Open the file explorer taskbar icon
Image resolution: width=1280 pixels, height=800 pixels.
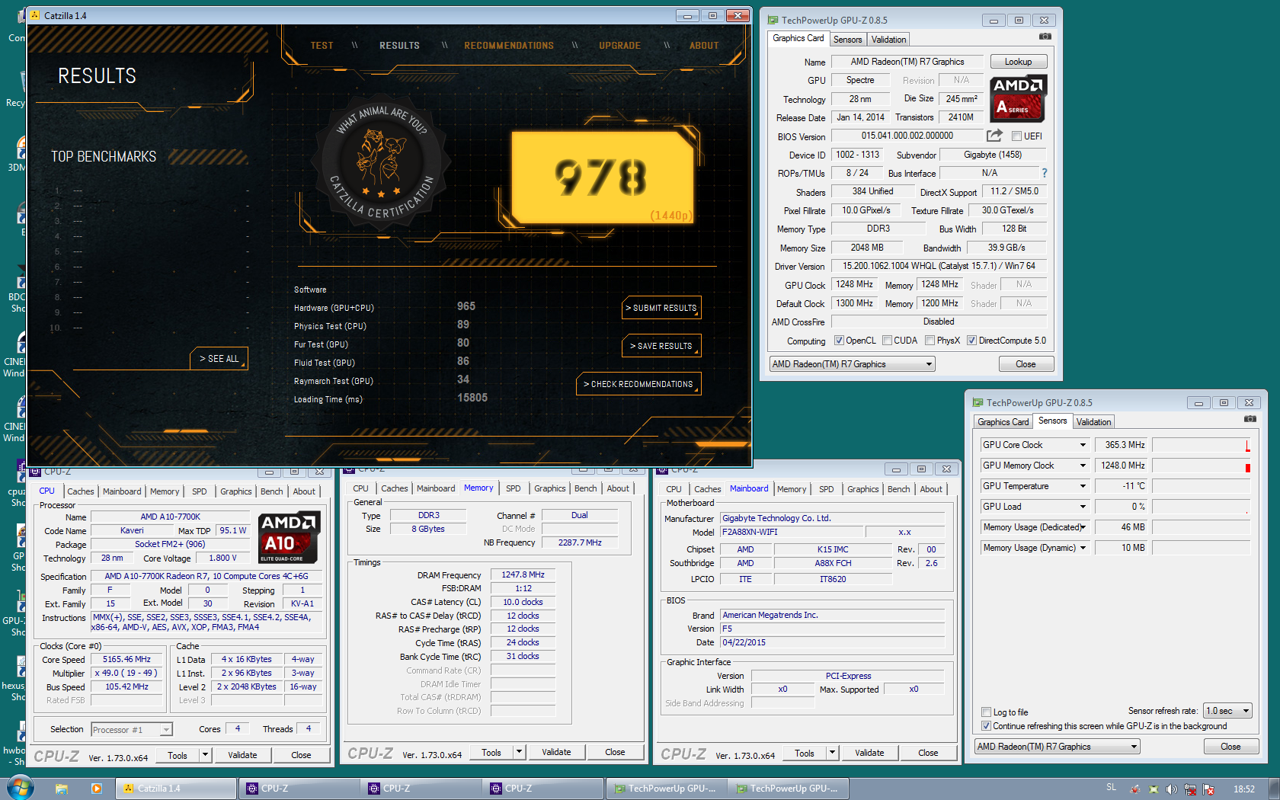coord(62,789)
